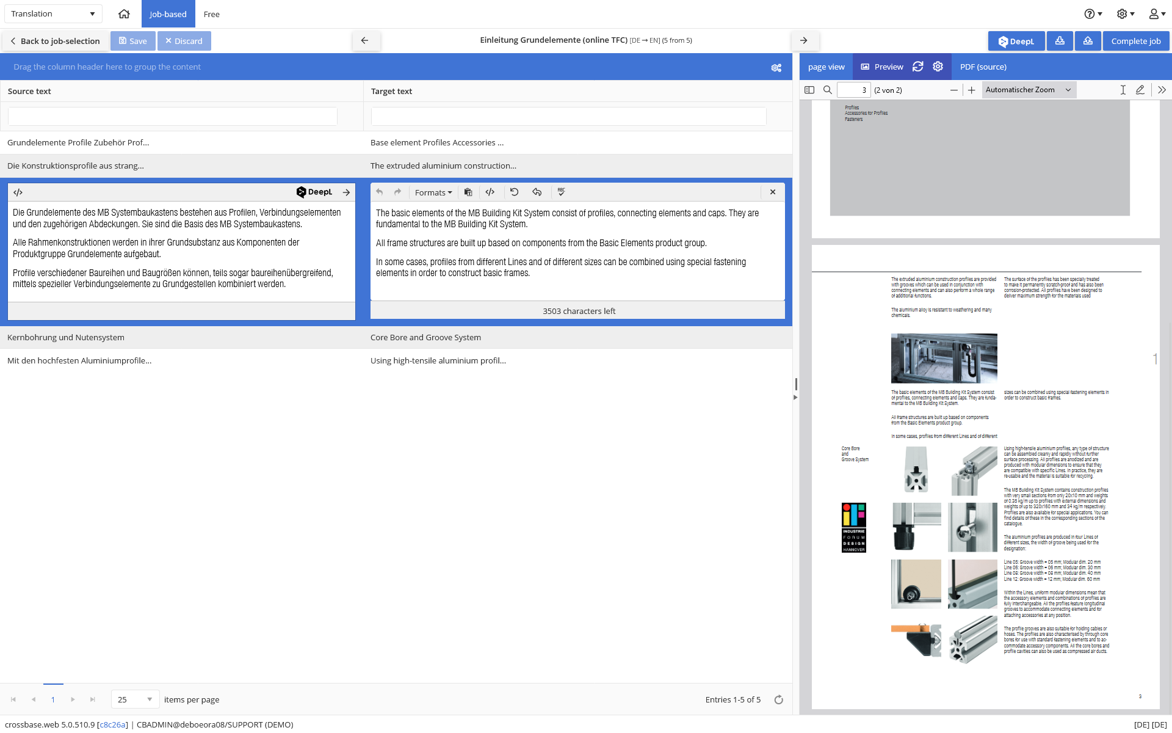
Task: Open the user account menu
Action: [x=1157, y=13]
